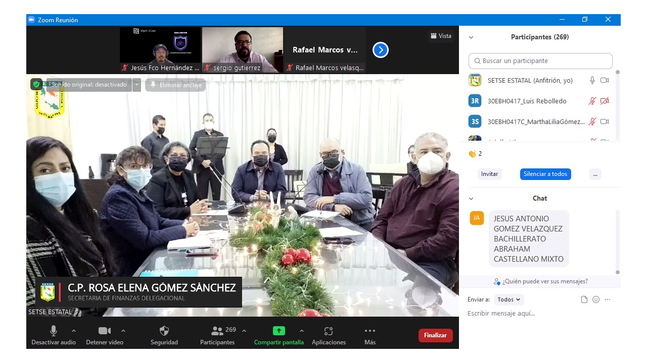Open the Aplicaciones icon
647x363 pixels.
(329, 331)
